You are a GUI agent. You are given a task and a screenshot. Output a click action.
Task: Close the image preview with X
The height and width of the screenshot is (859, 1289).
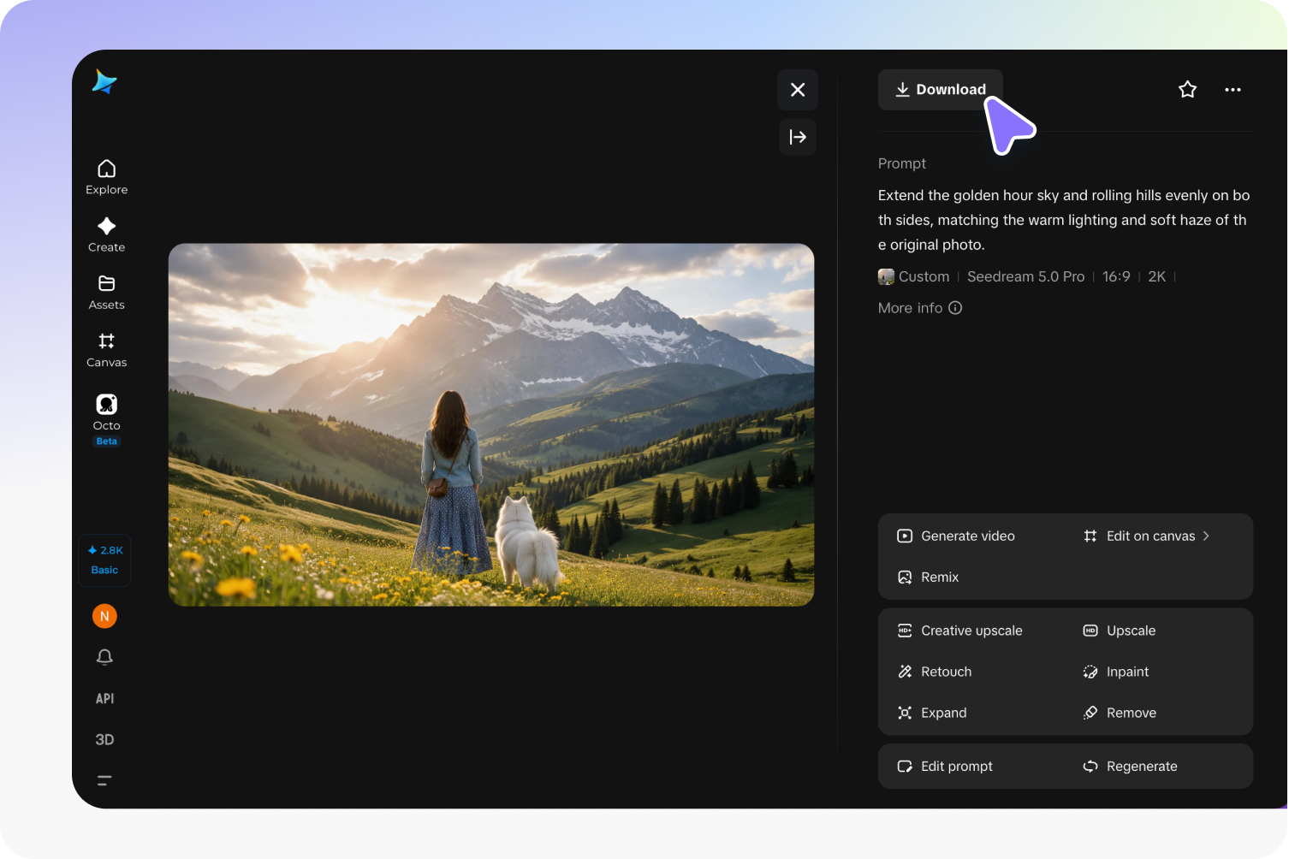798,90
